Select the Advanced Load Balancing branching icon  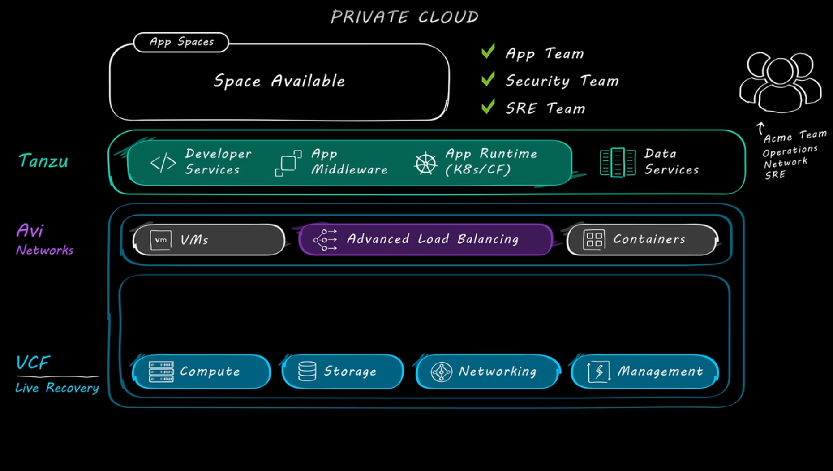tap(325, 239)
